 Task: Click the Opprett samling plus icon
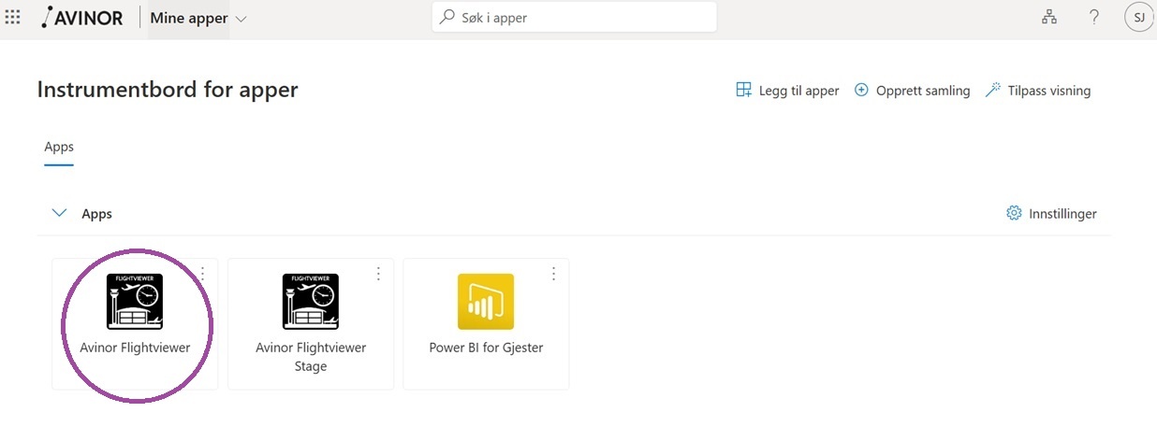(x=862, y=91)
